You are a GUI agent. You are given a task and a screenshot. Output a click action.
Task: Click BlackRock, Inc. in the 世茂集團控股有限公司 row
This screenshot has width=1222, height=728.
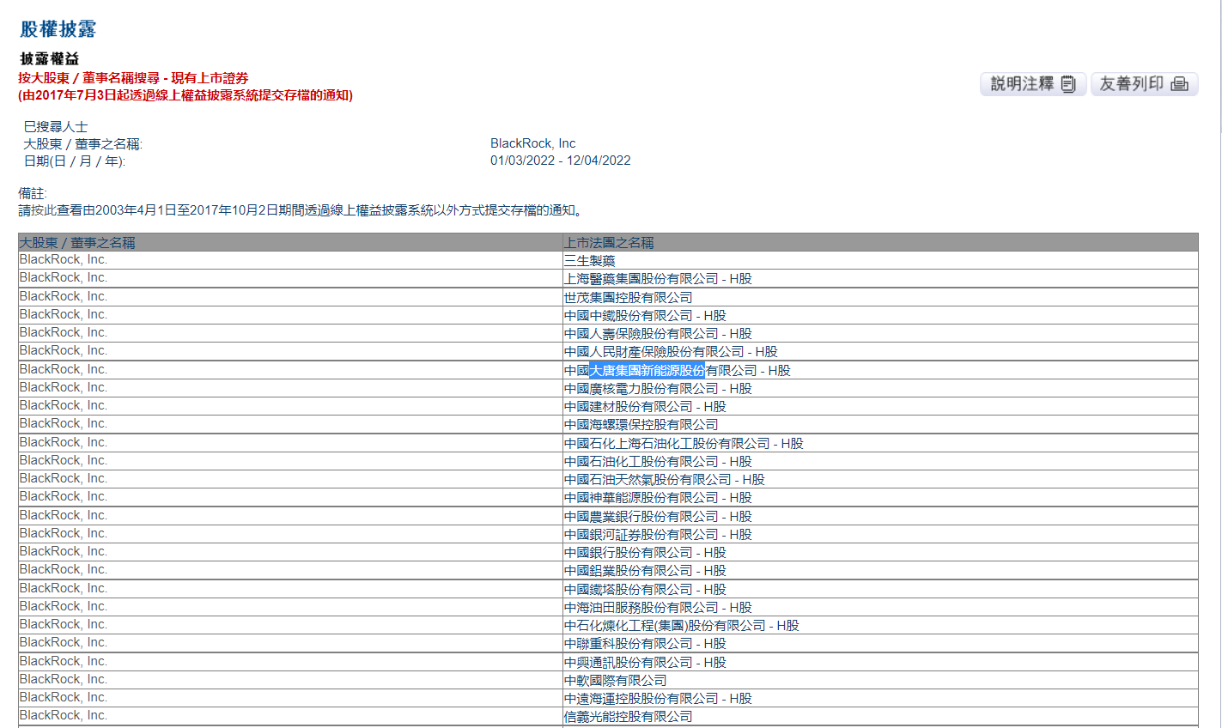click(64, 296)
